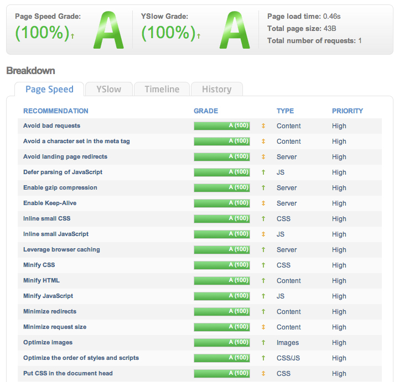Viewport: 399px width, 382px height.
Task: Click the Inline small JavaScript grade bar
Action: [x=221, y=234]
